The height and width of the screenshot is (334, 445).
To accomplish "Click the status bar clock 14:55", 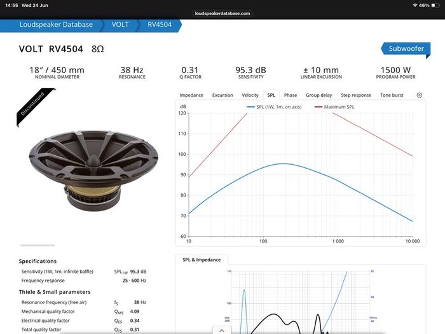I will click(x=11, y=5).
